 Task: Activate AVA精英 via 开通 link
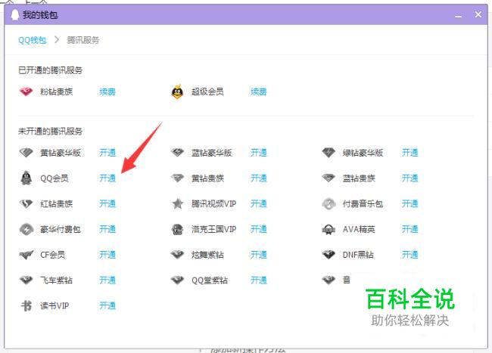[409, 229]
